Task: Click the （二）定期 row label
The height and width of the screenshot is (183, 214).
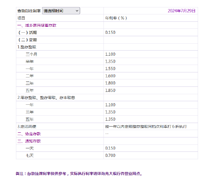Action: click(27, 40)
